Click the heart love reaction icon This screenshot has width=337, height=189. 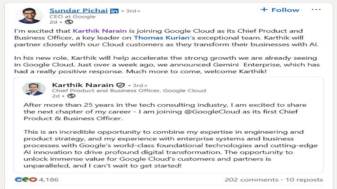pos(33,179)
